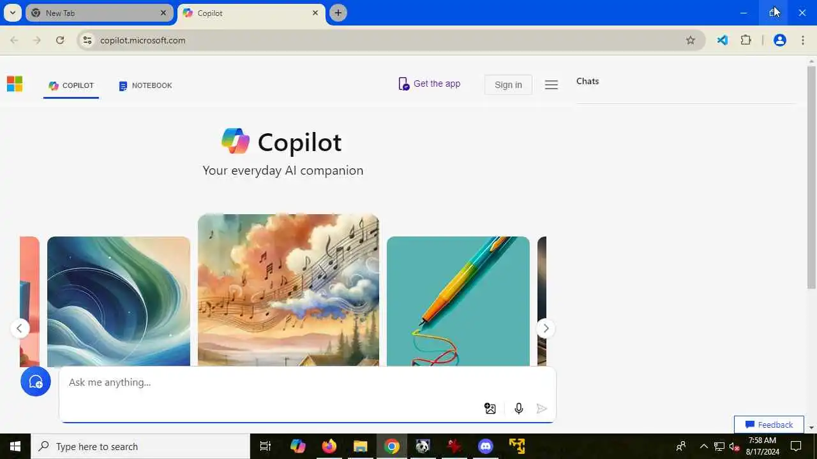
Task: Click the browser forward arrow
Action: click(37, 40)
